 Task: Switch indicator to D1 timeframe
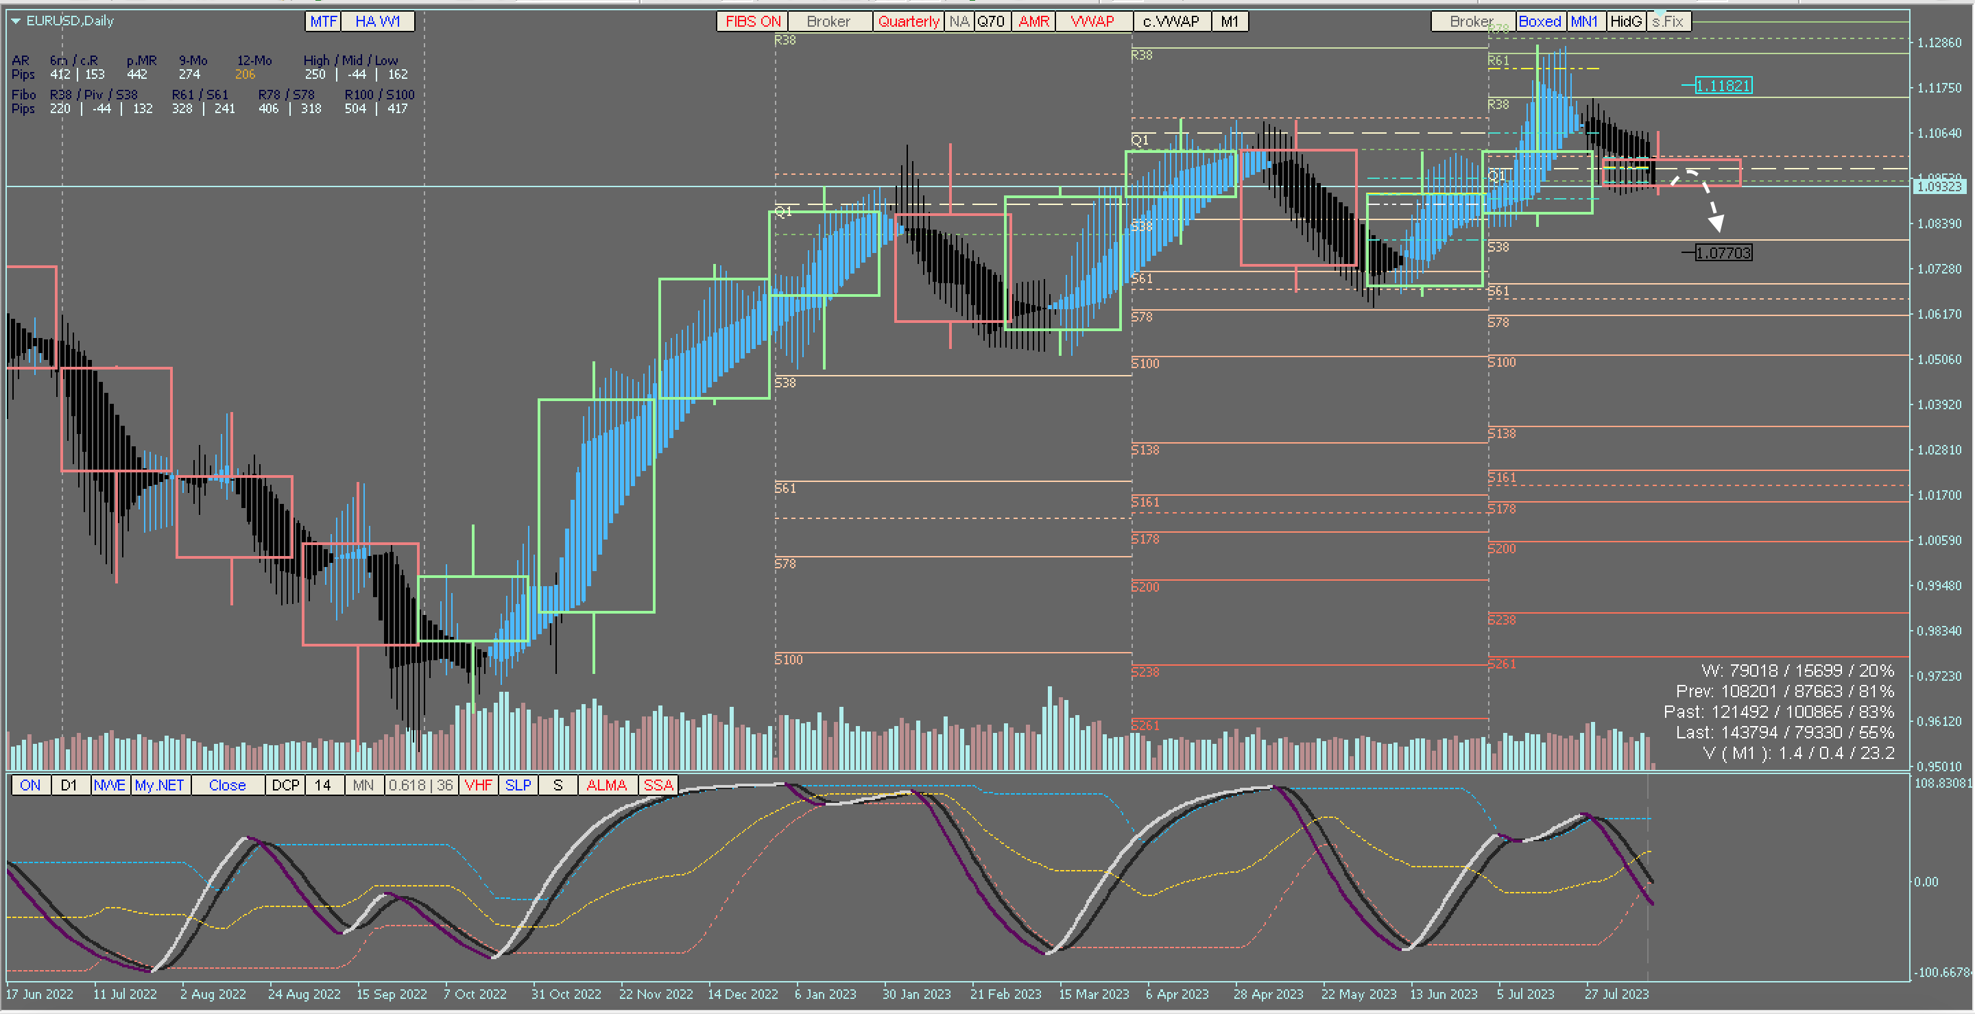point(69,785)
